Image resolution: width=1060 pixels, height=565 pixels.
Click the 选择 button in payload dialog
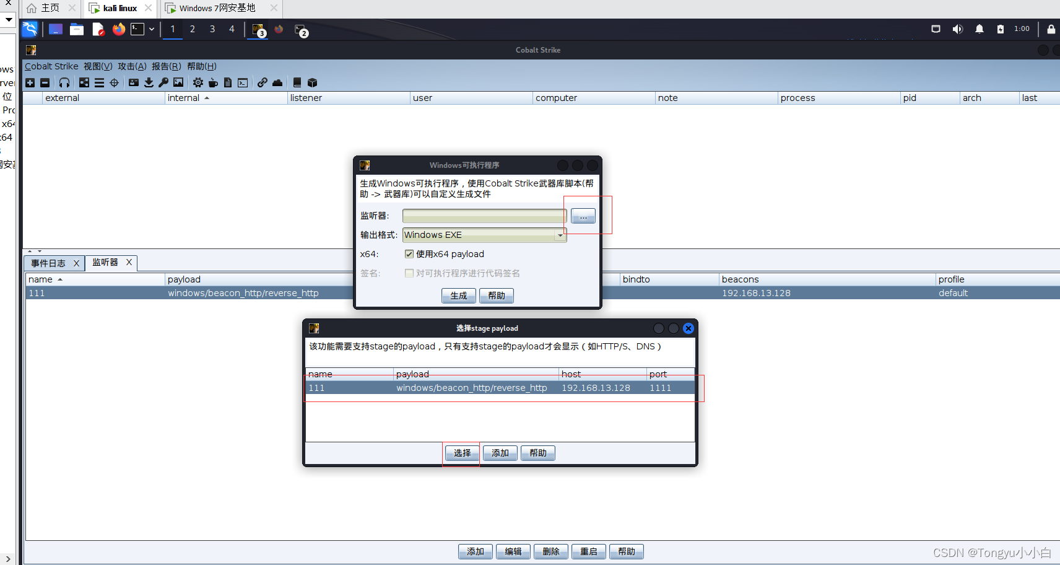pos(462,453)
